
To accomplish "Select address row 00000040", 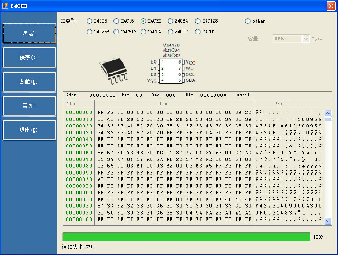I will (x=79, y=139).
